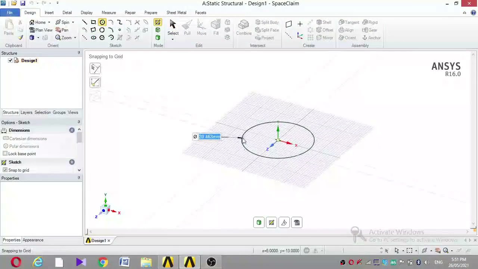
Task: Select Cartesian dimensions option
Action: click(x=25, y=139)
